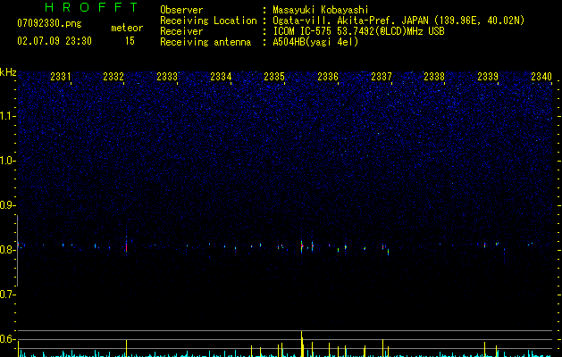Click the 2332 time marker
This screenshot has width=562, height=357.
[113, 77]
